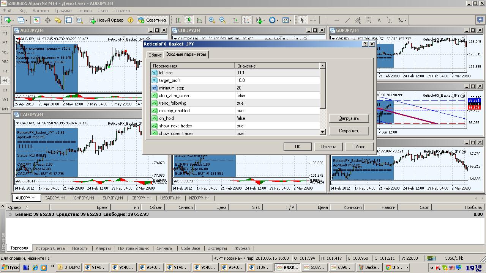Open the Strategy Tester magnifier icon
The image size is (486, 273).
tap(79, 20)
